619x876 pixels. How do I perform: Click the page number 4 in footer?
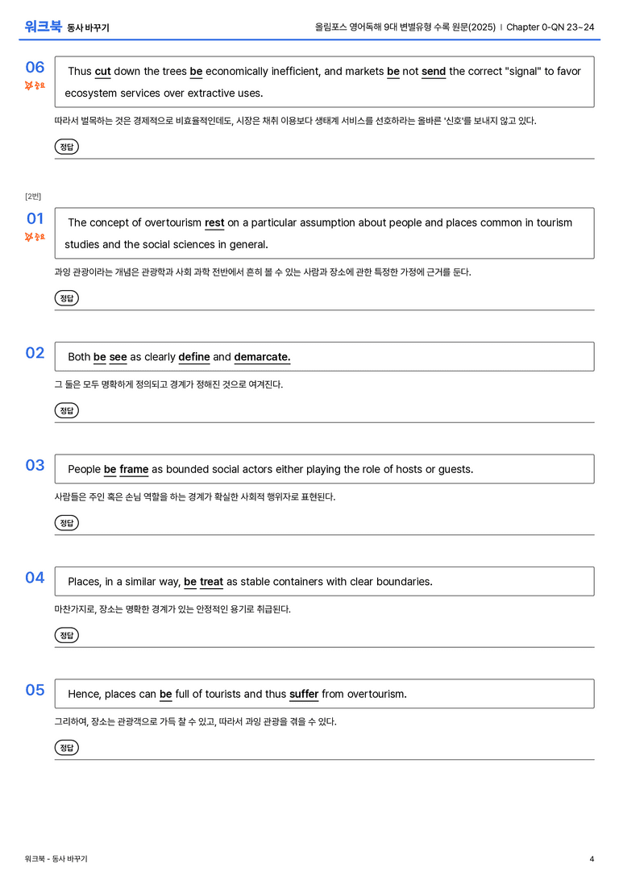coord(592,859)
